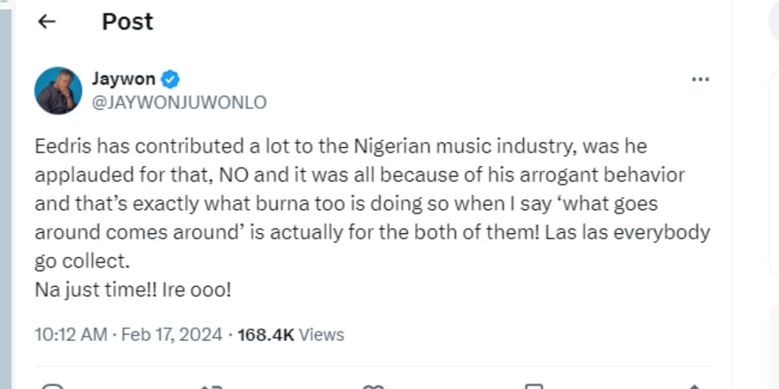The width and height of the screenshot is (779, 389).
Task: Click the back arrow beside Post
Action: point(47,22)
